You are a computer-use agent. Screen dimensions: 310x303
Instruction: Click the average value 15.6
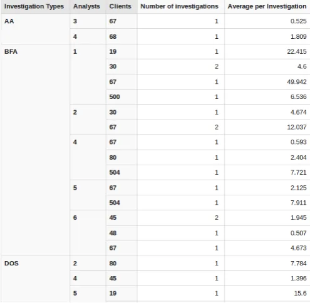pyautogui.click(x=300, y=294)
